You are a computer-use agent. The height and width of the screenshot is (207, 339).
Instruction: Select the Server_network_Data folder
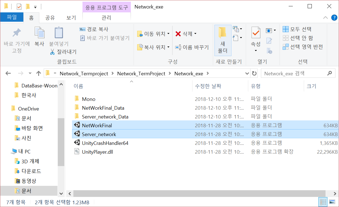[105, 117]
